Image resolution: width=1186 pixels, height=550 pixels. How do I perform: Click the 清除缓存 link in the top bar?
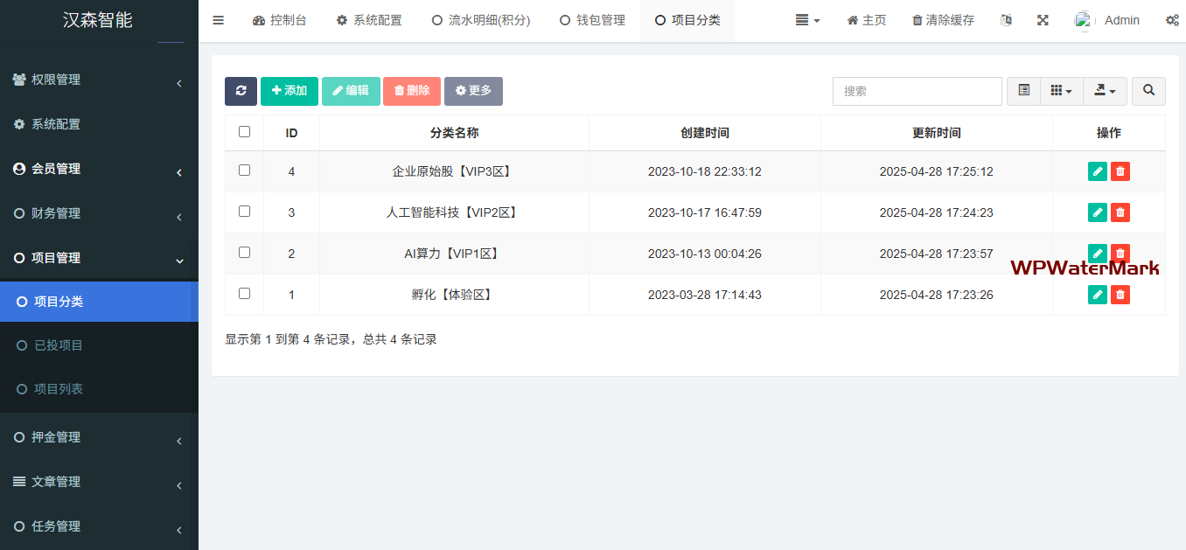coord(943,20)
